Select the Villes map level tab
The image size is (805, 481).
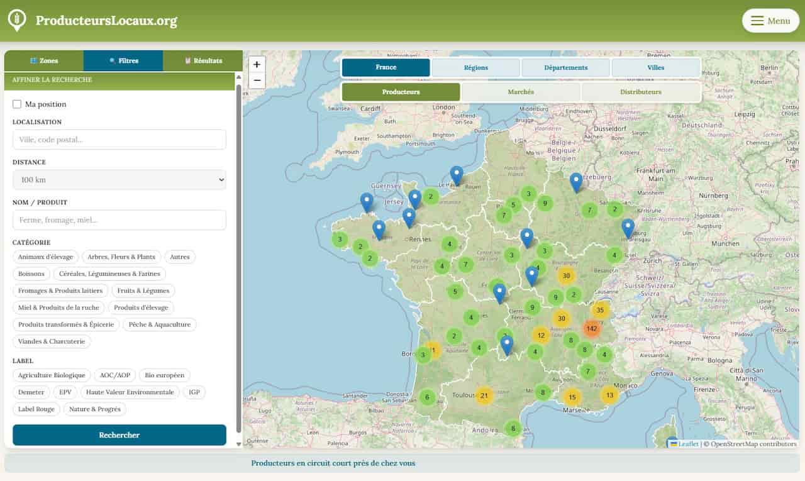tap(656, 67)
